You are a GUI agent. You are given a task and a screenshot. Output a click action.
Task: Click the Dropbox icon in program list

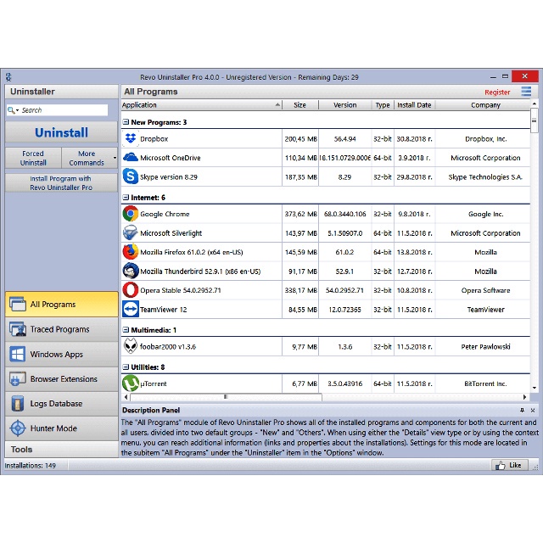click(x=131, y=138)
